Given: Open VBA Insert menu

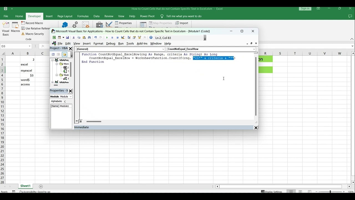Looking at the screenshot, I should point(87,43).
